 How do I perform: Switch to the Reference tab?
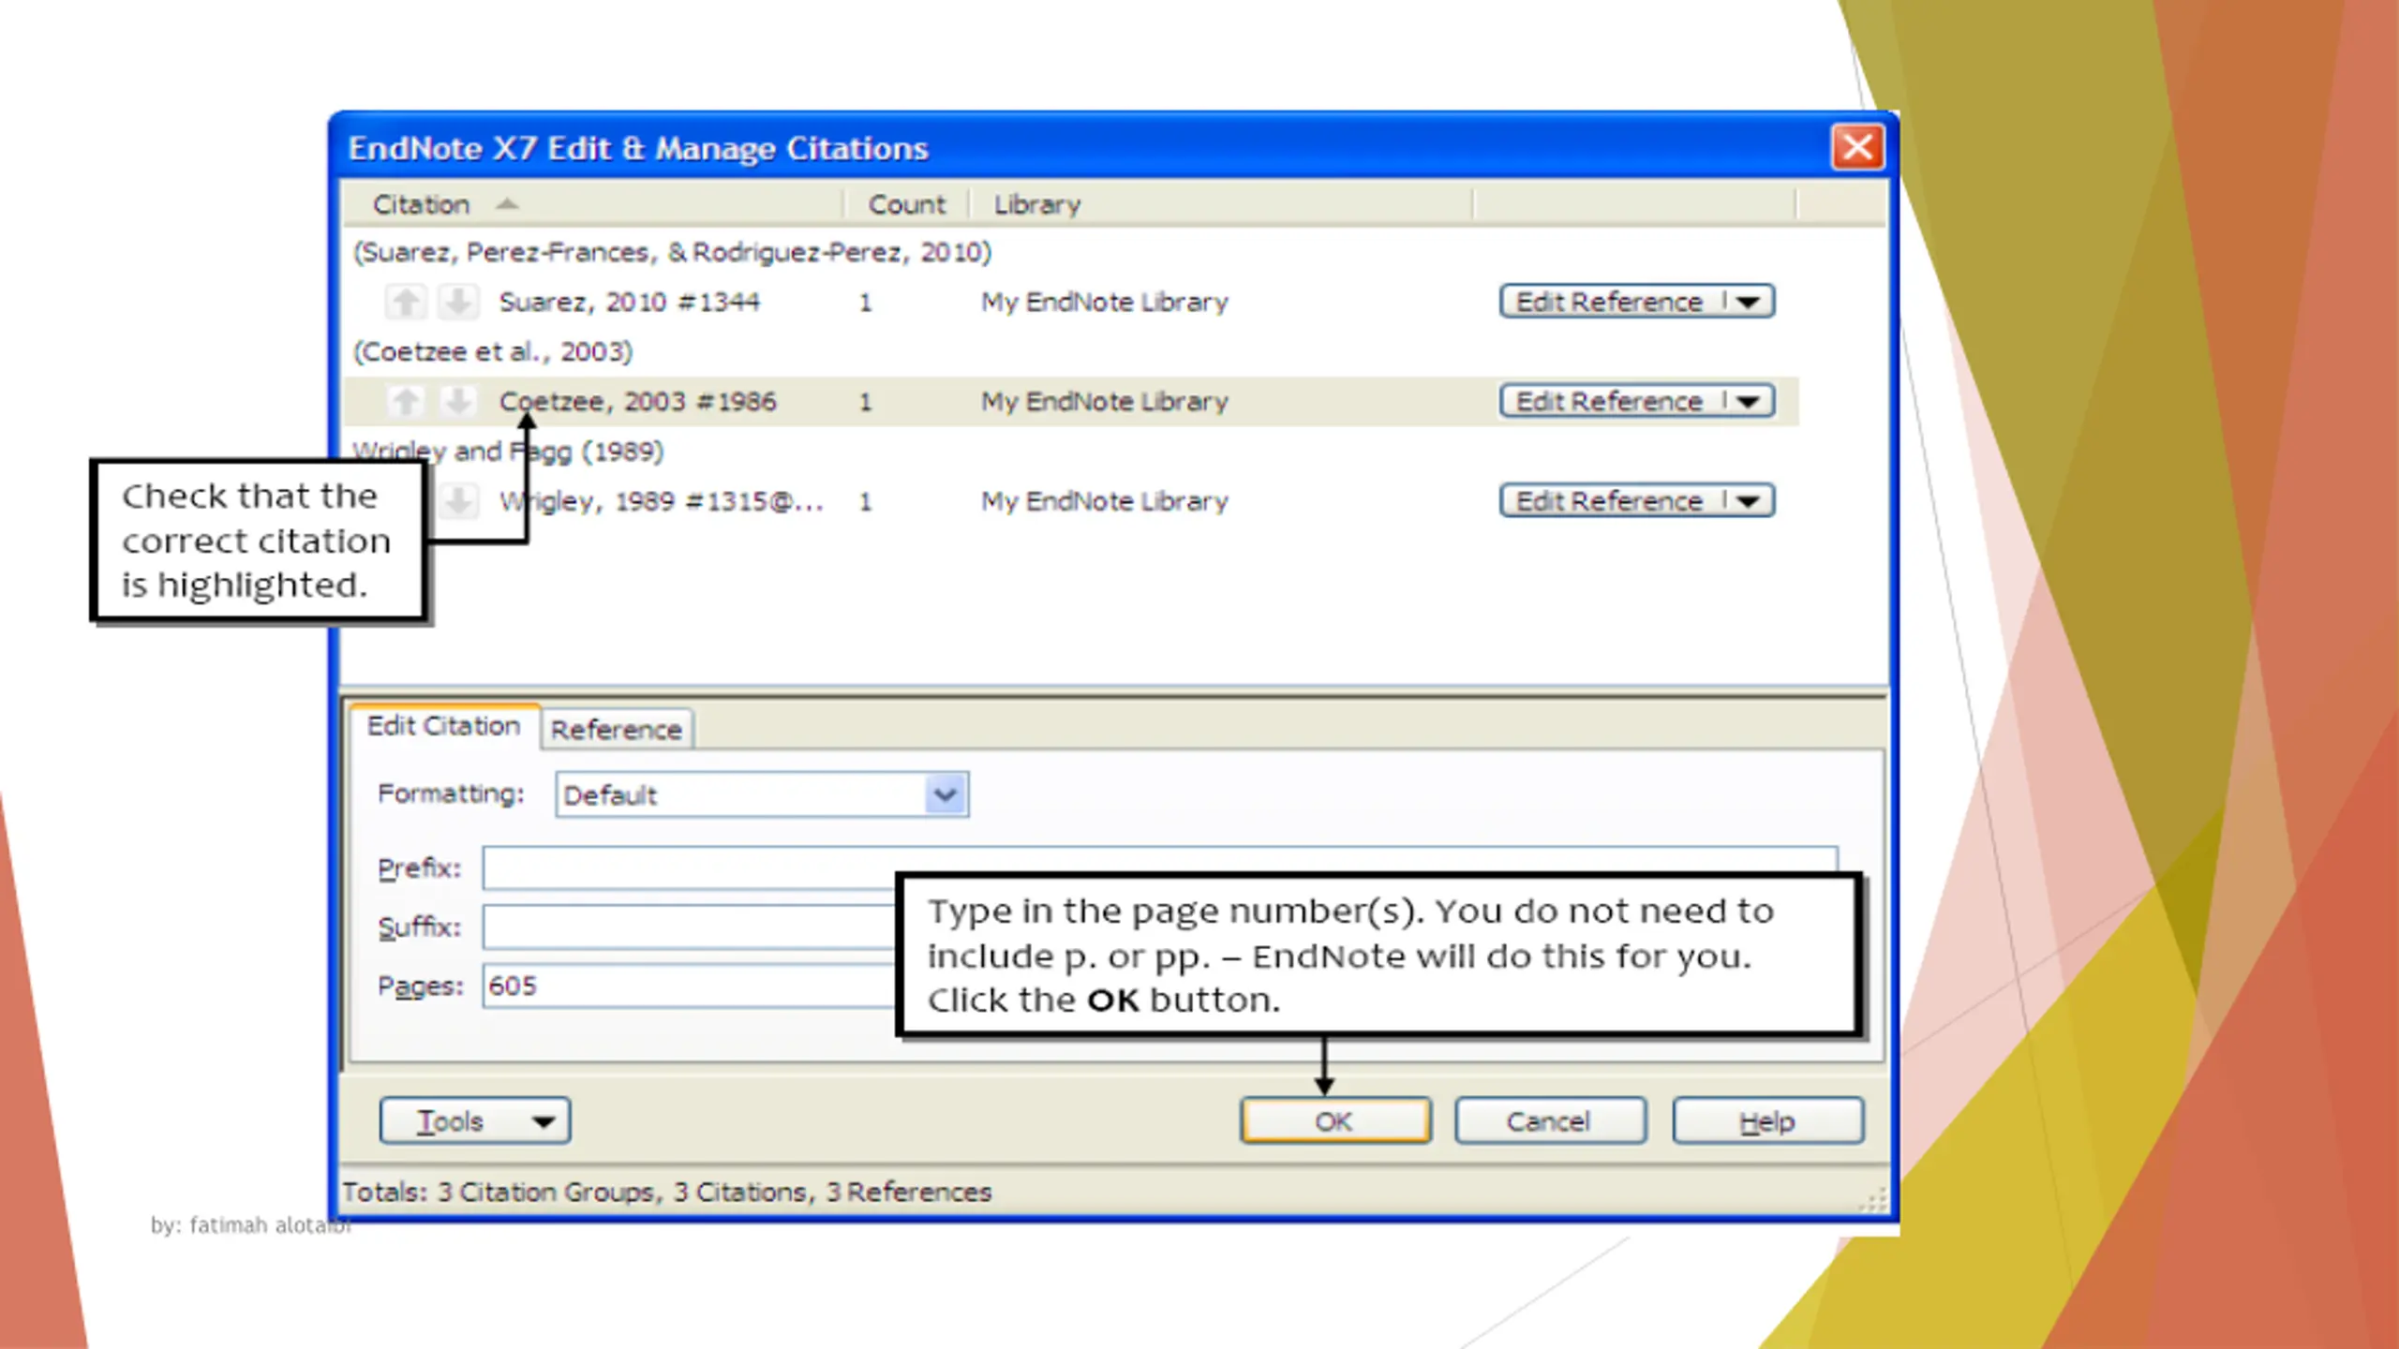coord(616,730)
